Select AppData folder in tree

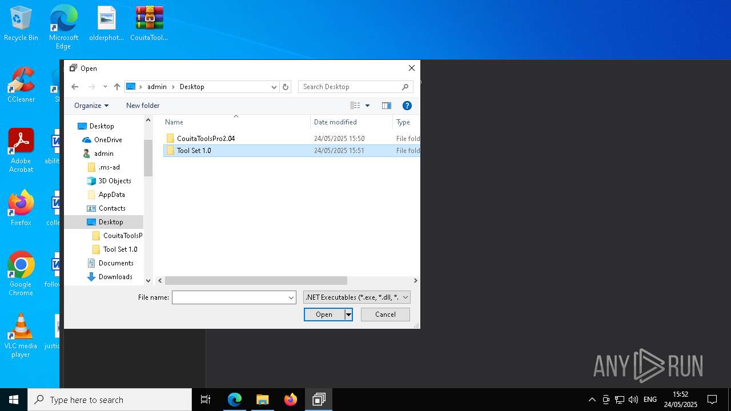[111, 195]
